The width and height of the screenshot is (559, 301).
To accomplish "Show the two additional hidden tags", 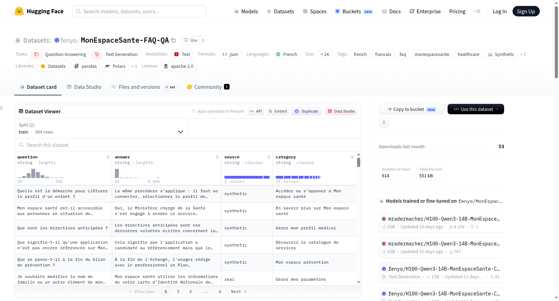I will [x=523, y=54].
